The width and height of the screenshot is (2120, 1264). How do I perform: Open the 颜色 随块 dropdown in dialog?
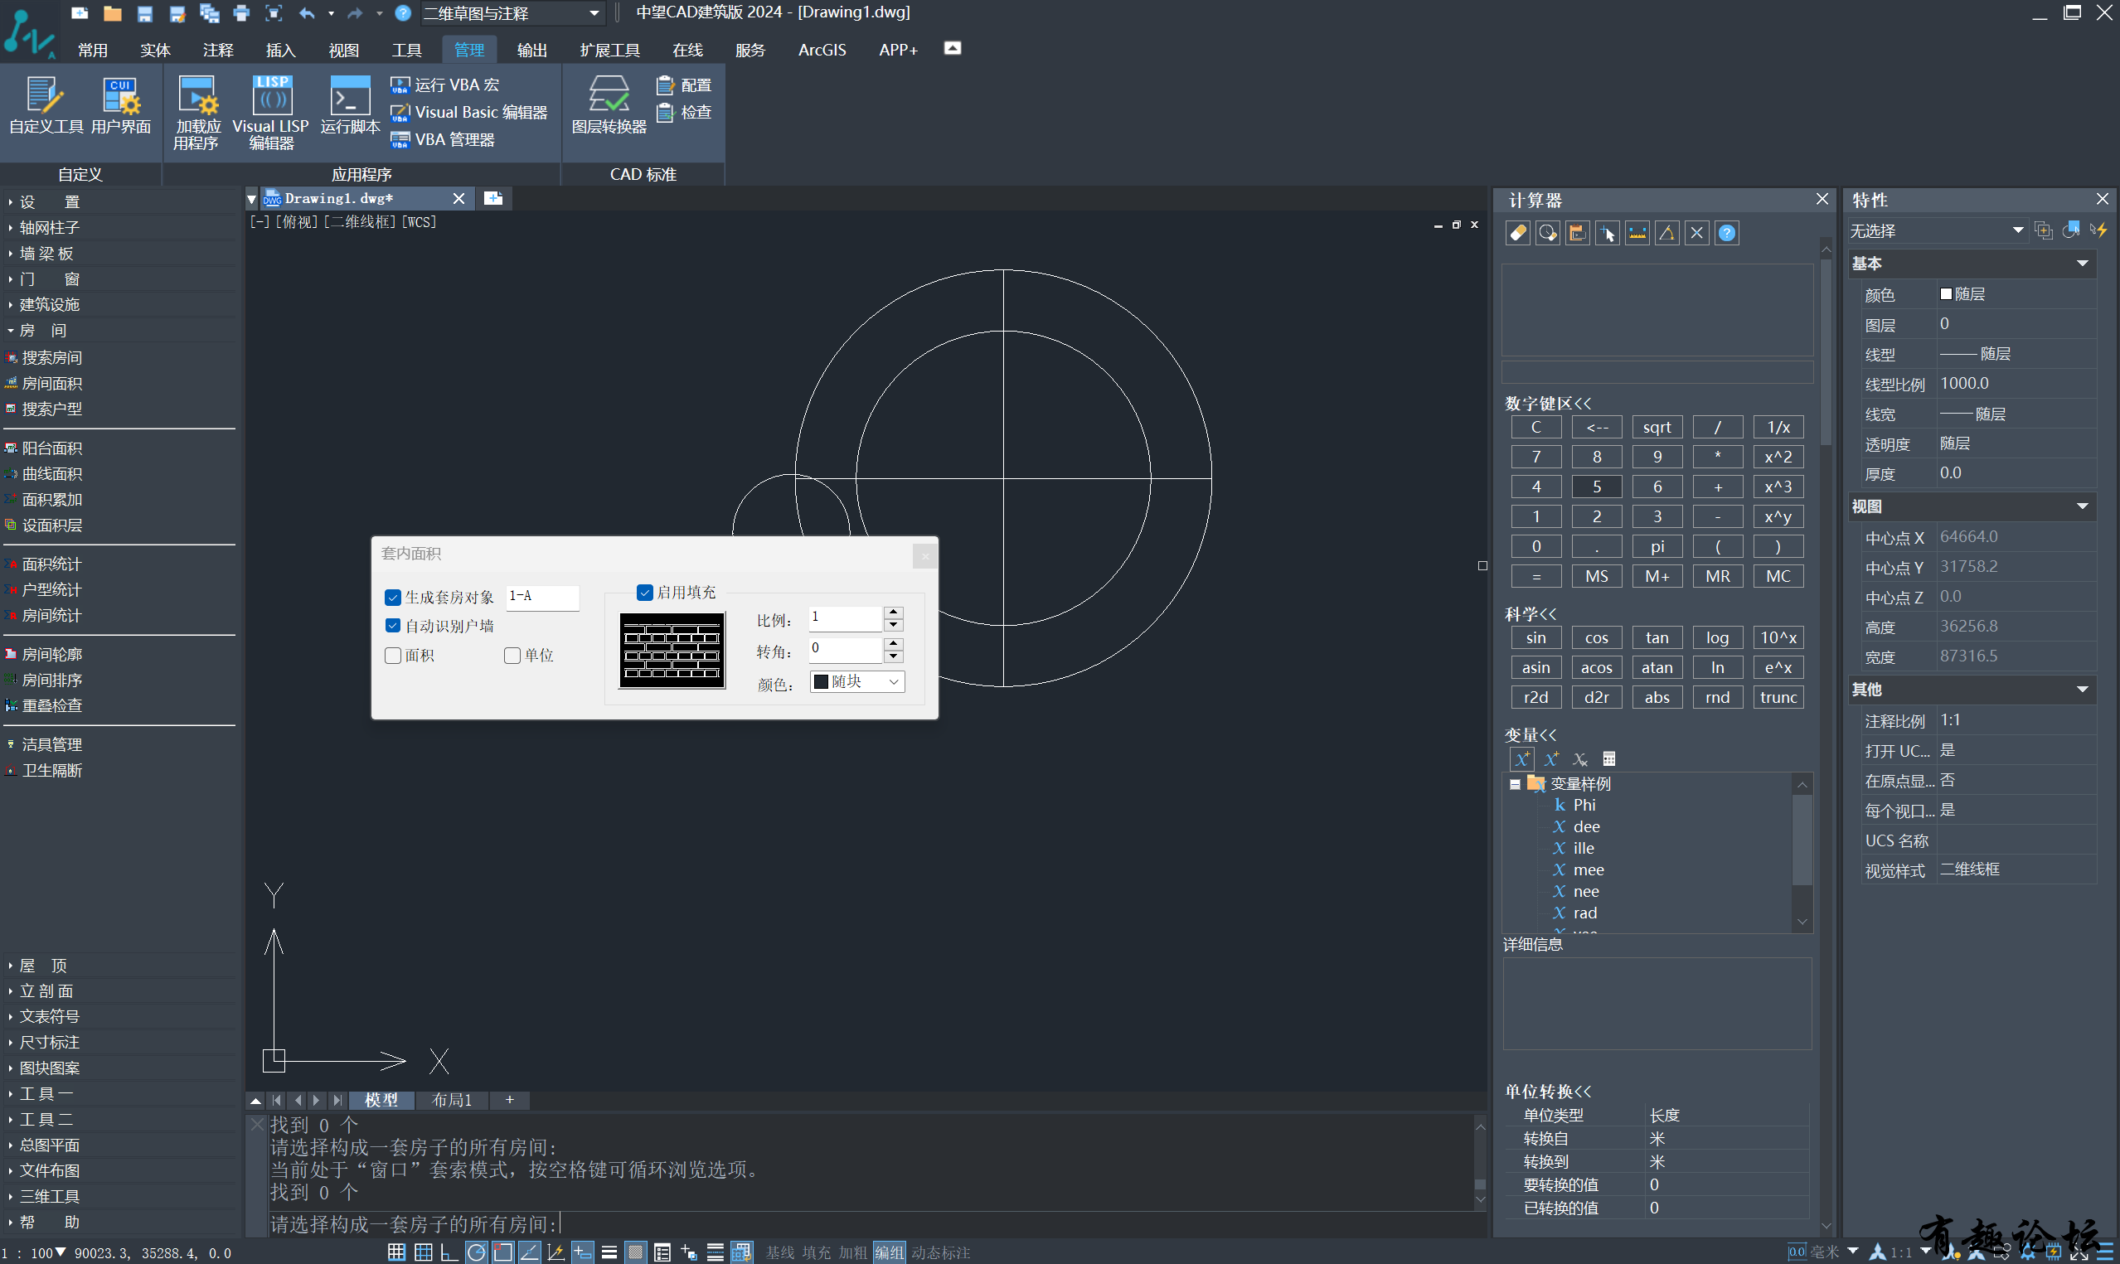tap(856, 682)
